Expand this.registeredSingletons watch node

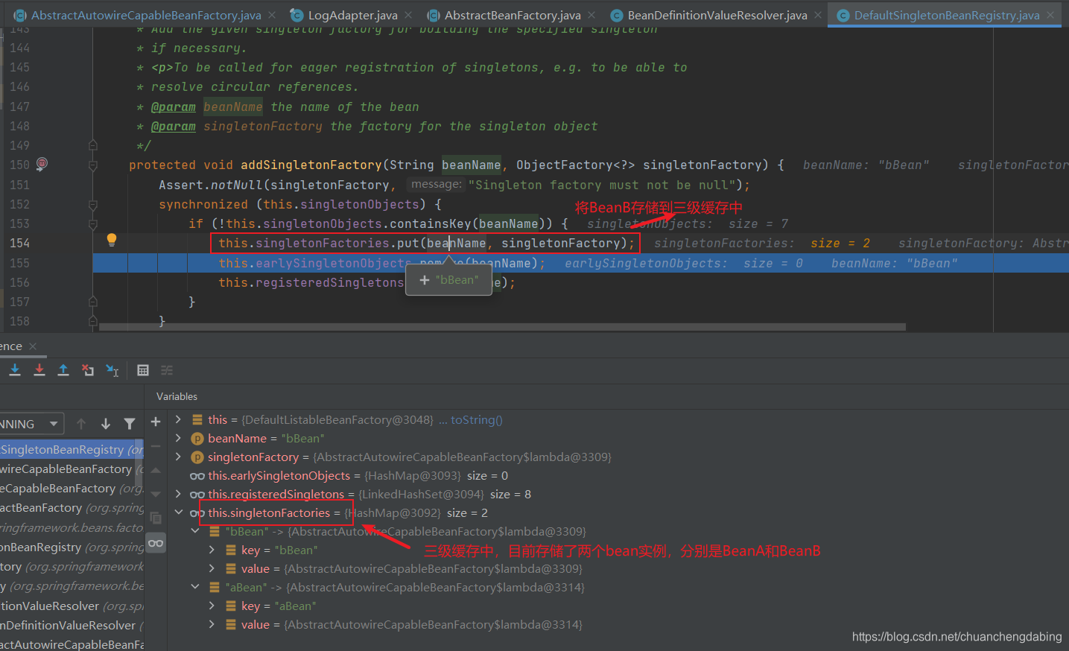point(178,494)
